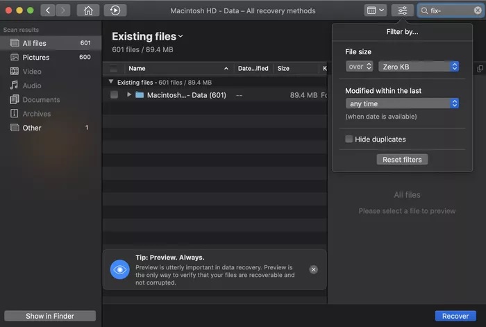This screenshot has width=486, height=327.
Task: Select Audio category in sidebar
Action: pyautogui.click(x=51, y=85)
